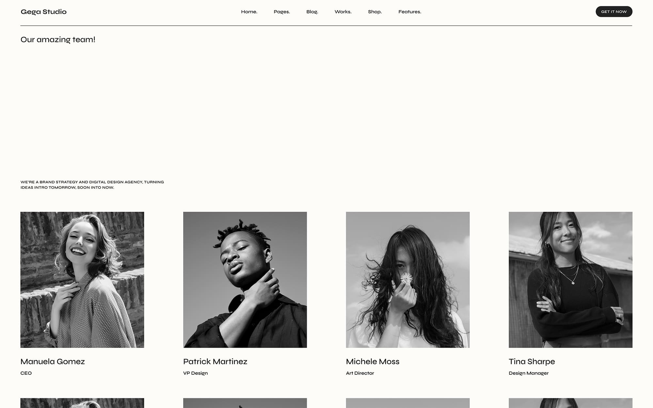The image size is (653, 408).
Task: Open Tina Sharpe's portrait photo
Action: click(x=570, y=280)
